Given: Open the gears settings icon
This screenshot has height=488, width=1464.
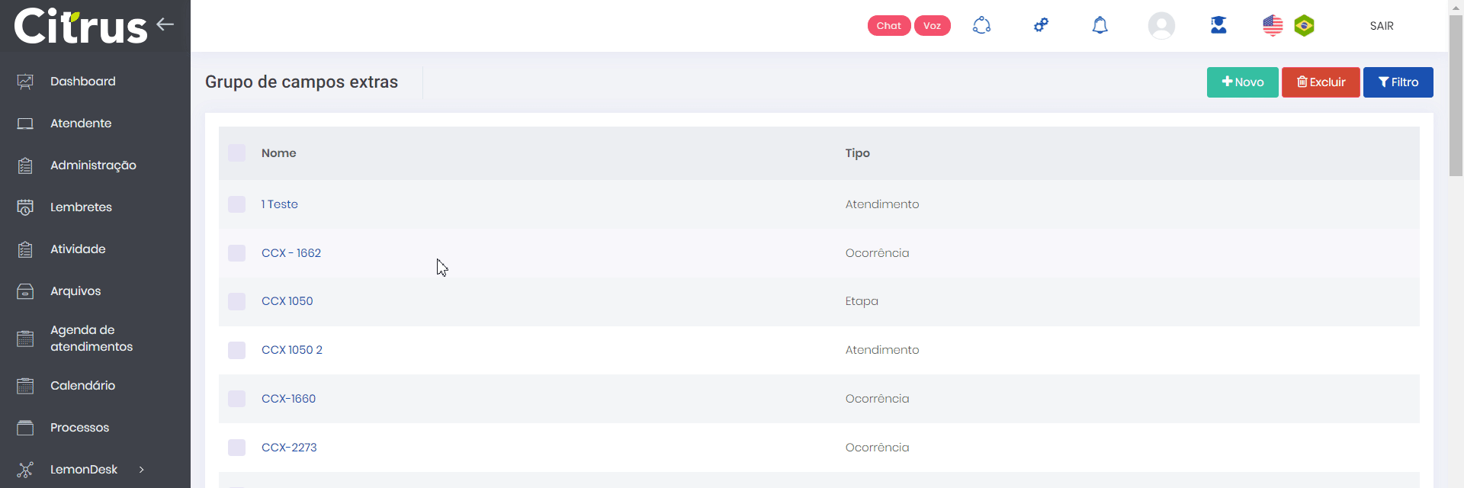Looking at the screenshot, I should (1041, 26).
